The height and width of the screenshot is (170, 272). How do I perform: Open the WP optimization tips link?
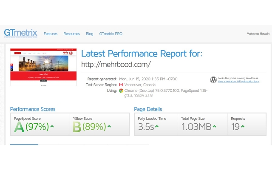point(238,81)
